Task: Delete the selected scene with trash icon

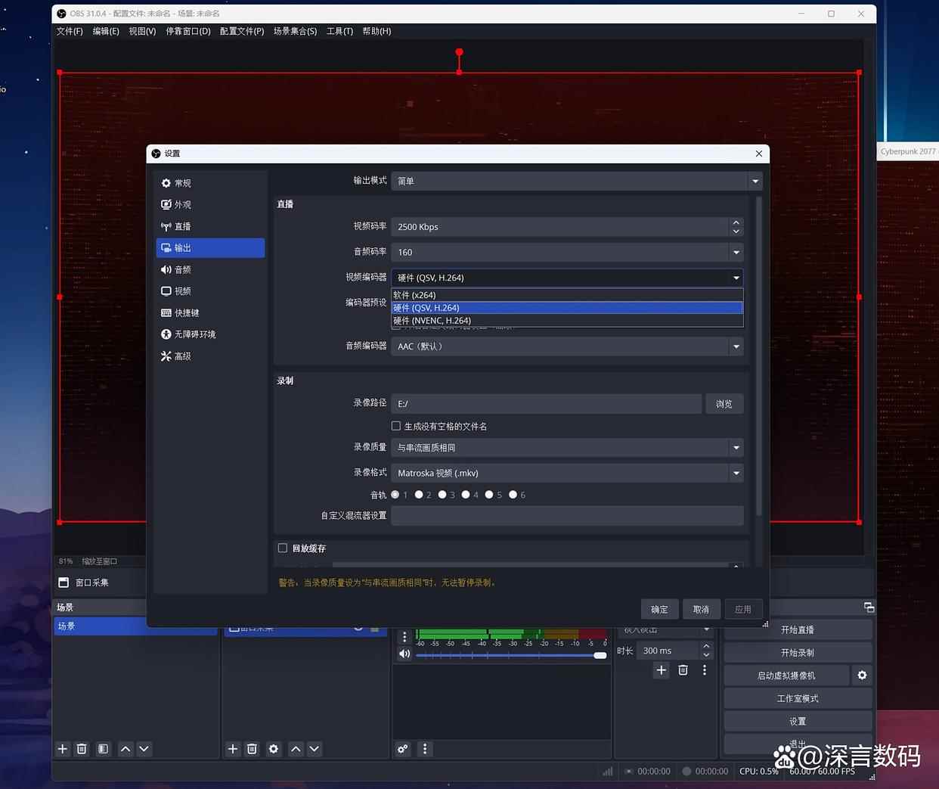Action: point(82,749)
